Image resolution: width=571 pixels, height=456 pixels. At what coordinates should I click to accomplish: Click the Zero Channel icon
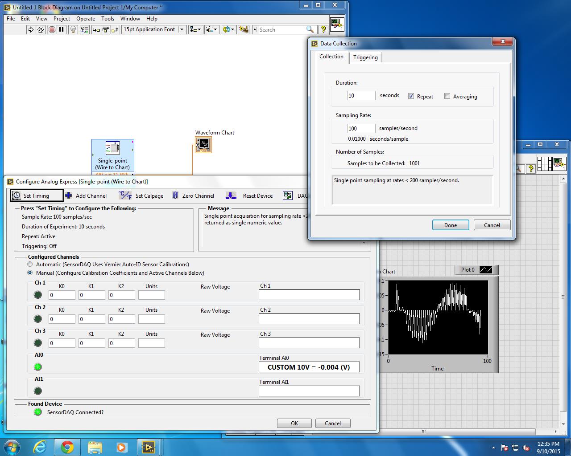[x=175, y=195]
